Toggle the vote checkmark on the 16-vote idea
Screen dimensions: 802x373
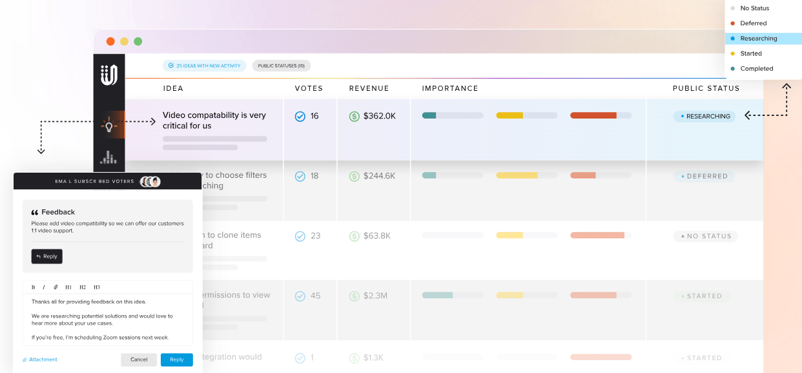tap(300, 116)
